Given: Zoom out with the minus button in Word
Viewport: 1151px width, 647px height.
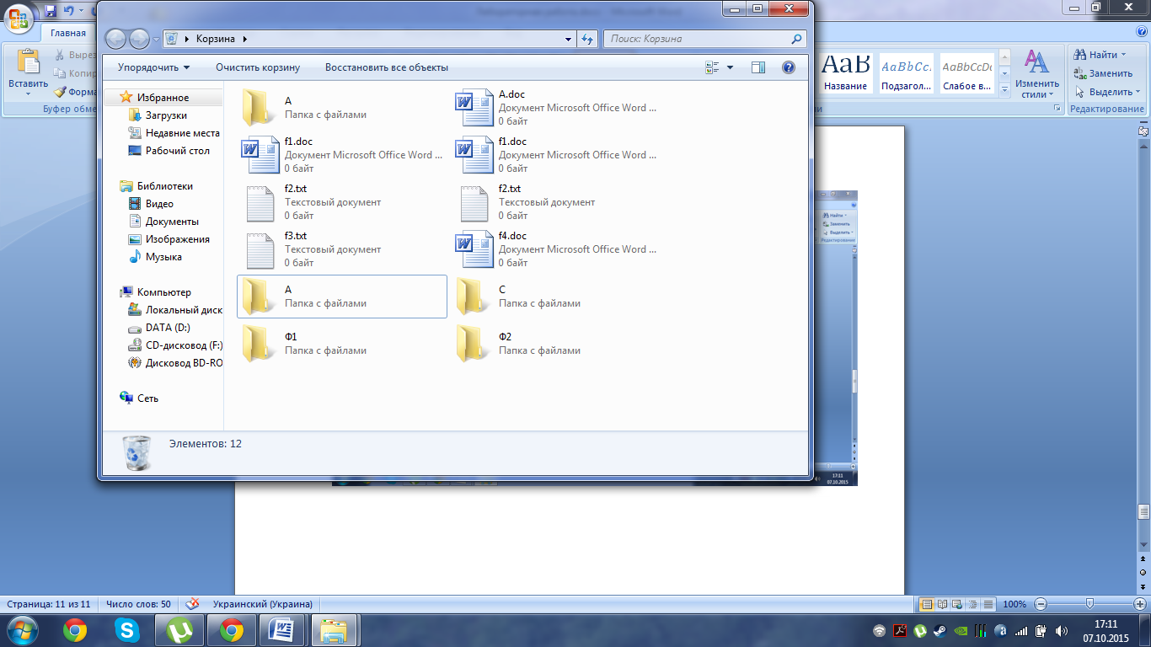Looking at the screenshot, I should (x=1041, y=604).
